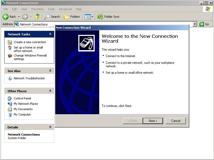Click 'System Folder' text in Details
214x160 pixels.
click(x=17, y=138)
